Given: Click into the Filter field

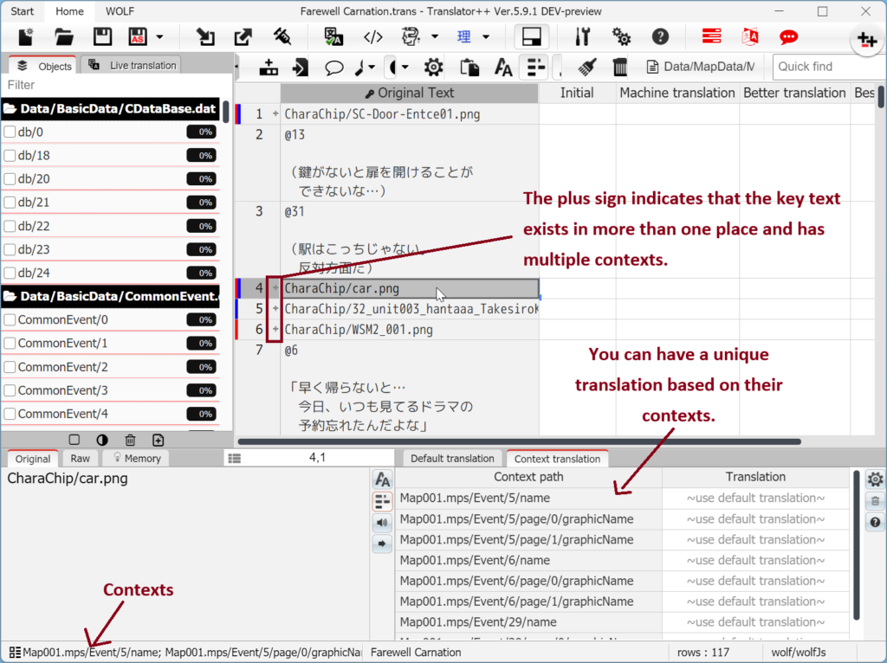Looking at the screenshot, I should coord(116,85).
